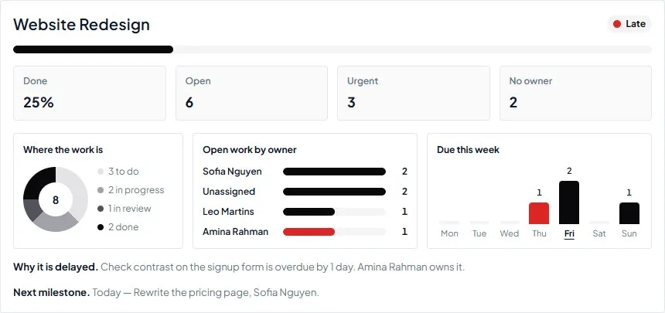Screen dimensions: 665x313
Task: Select the '2 in progress' legend entry
Action: point(131,190)
